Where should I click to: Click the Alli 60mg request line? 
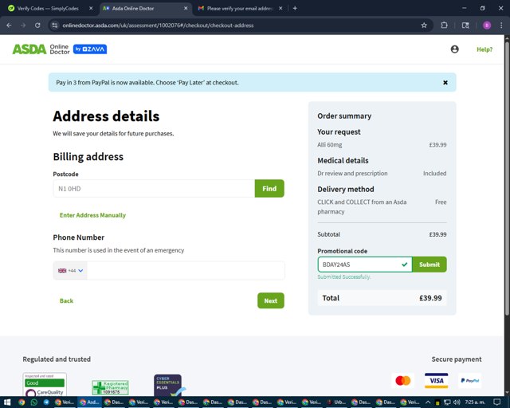382,145
